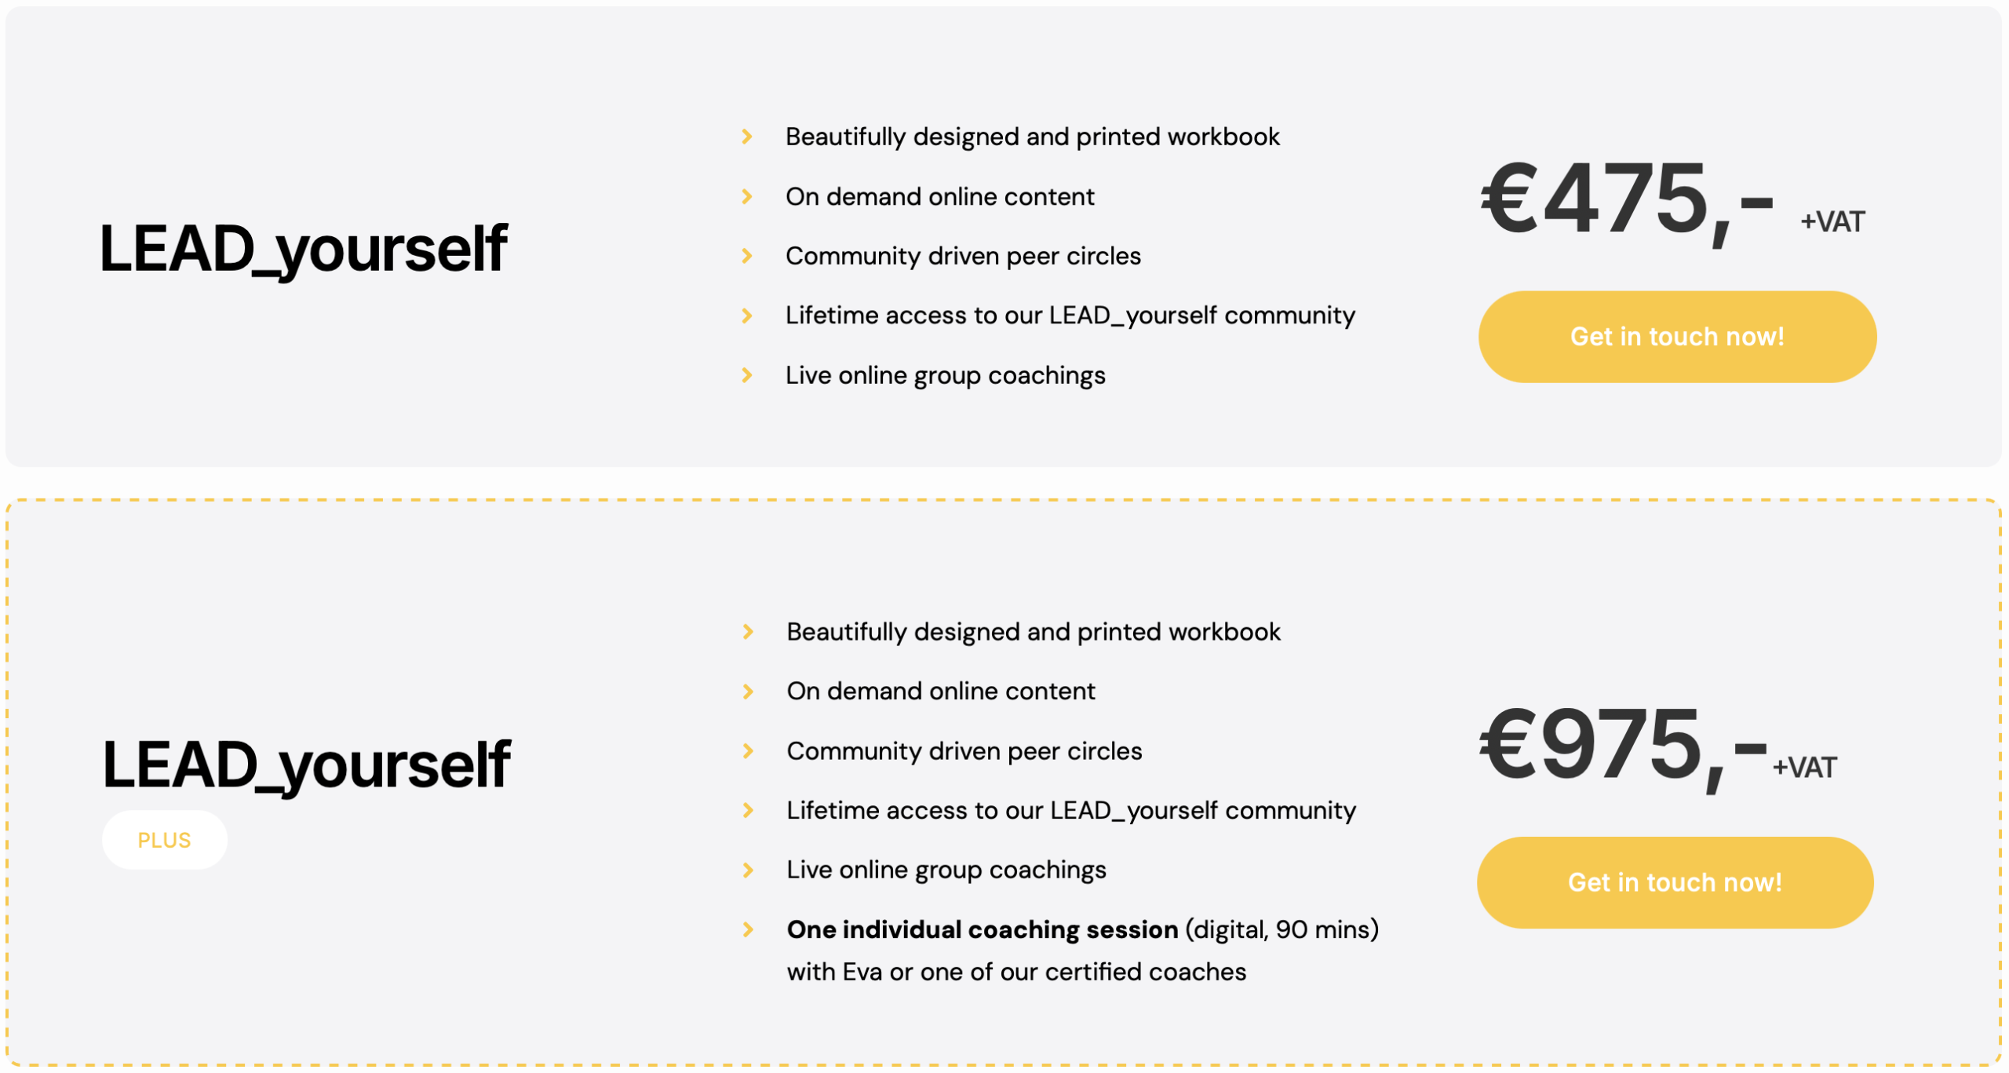
Task: Click the €475,- price text
Action: point(1626,200)
